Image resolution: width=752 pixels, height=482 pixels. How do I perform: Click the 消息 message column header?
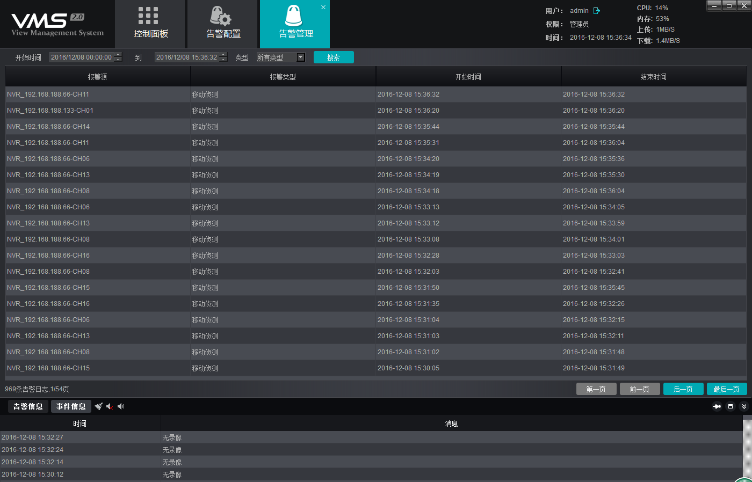tap(452, 423)
